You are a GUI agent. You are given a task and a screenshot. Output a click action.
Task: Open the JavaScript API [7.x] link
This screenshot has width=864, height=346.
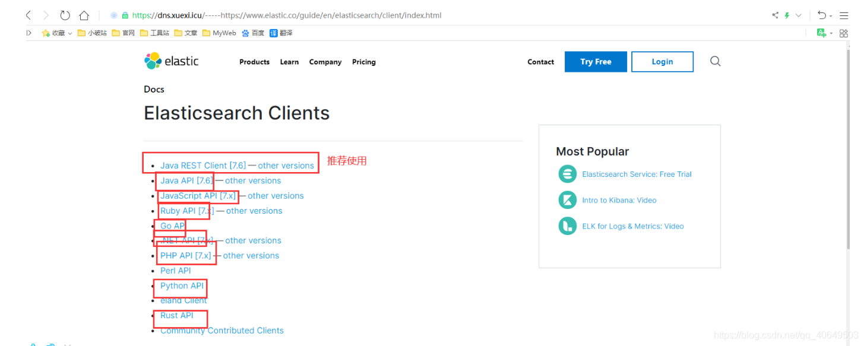(198, 196)
